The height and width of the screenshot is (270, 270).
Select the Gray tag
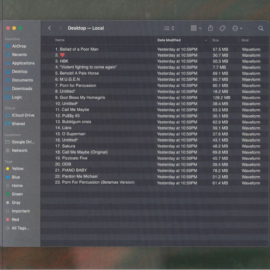coord(13,202)
